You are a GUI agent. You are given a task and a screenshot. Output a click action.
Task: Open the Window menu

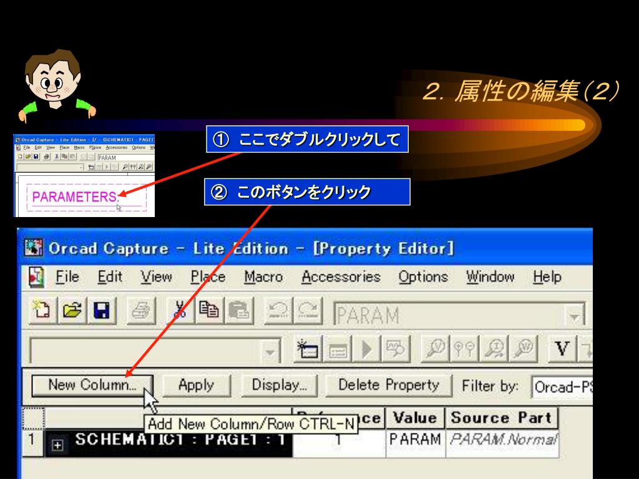coord(490,277)
